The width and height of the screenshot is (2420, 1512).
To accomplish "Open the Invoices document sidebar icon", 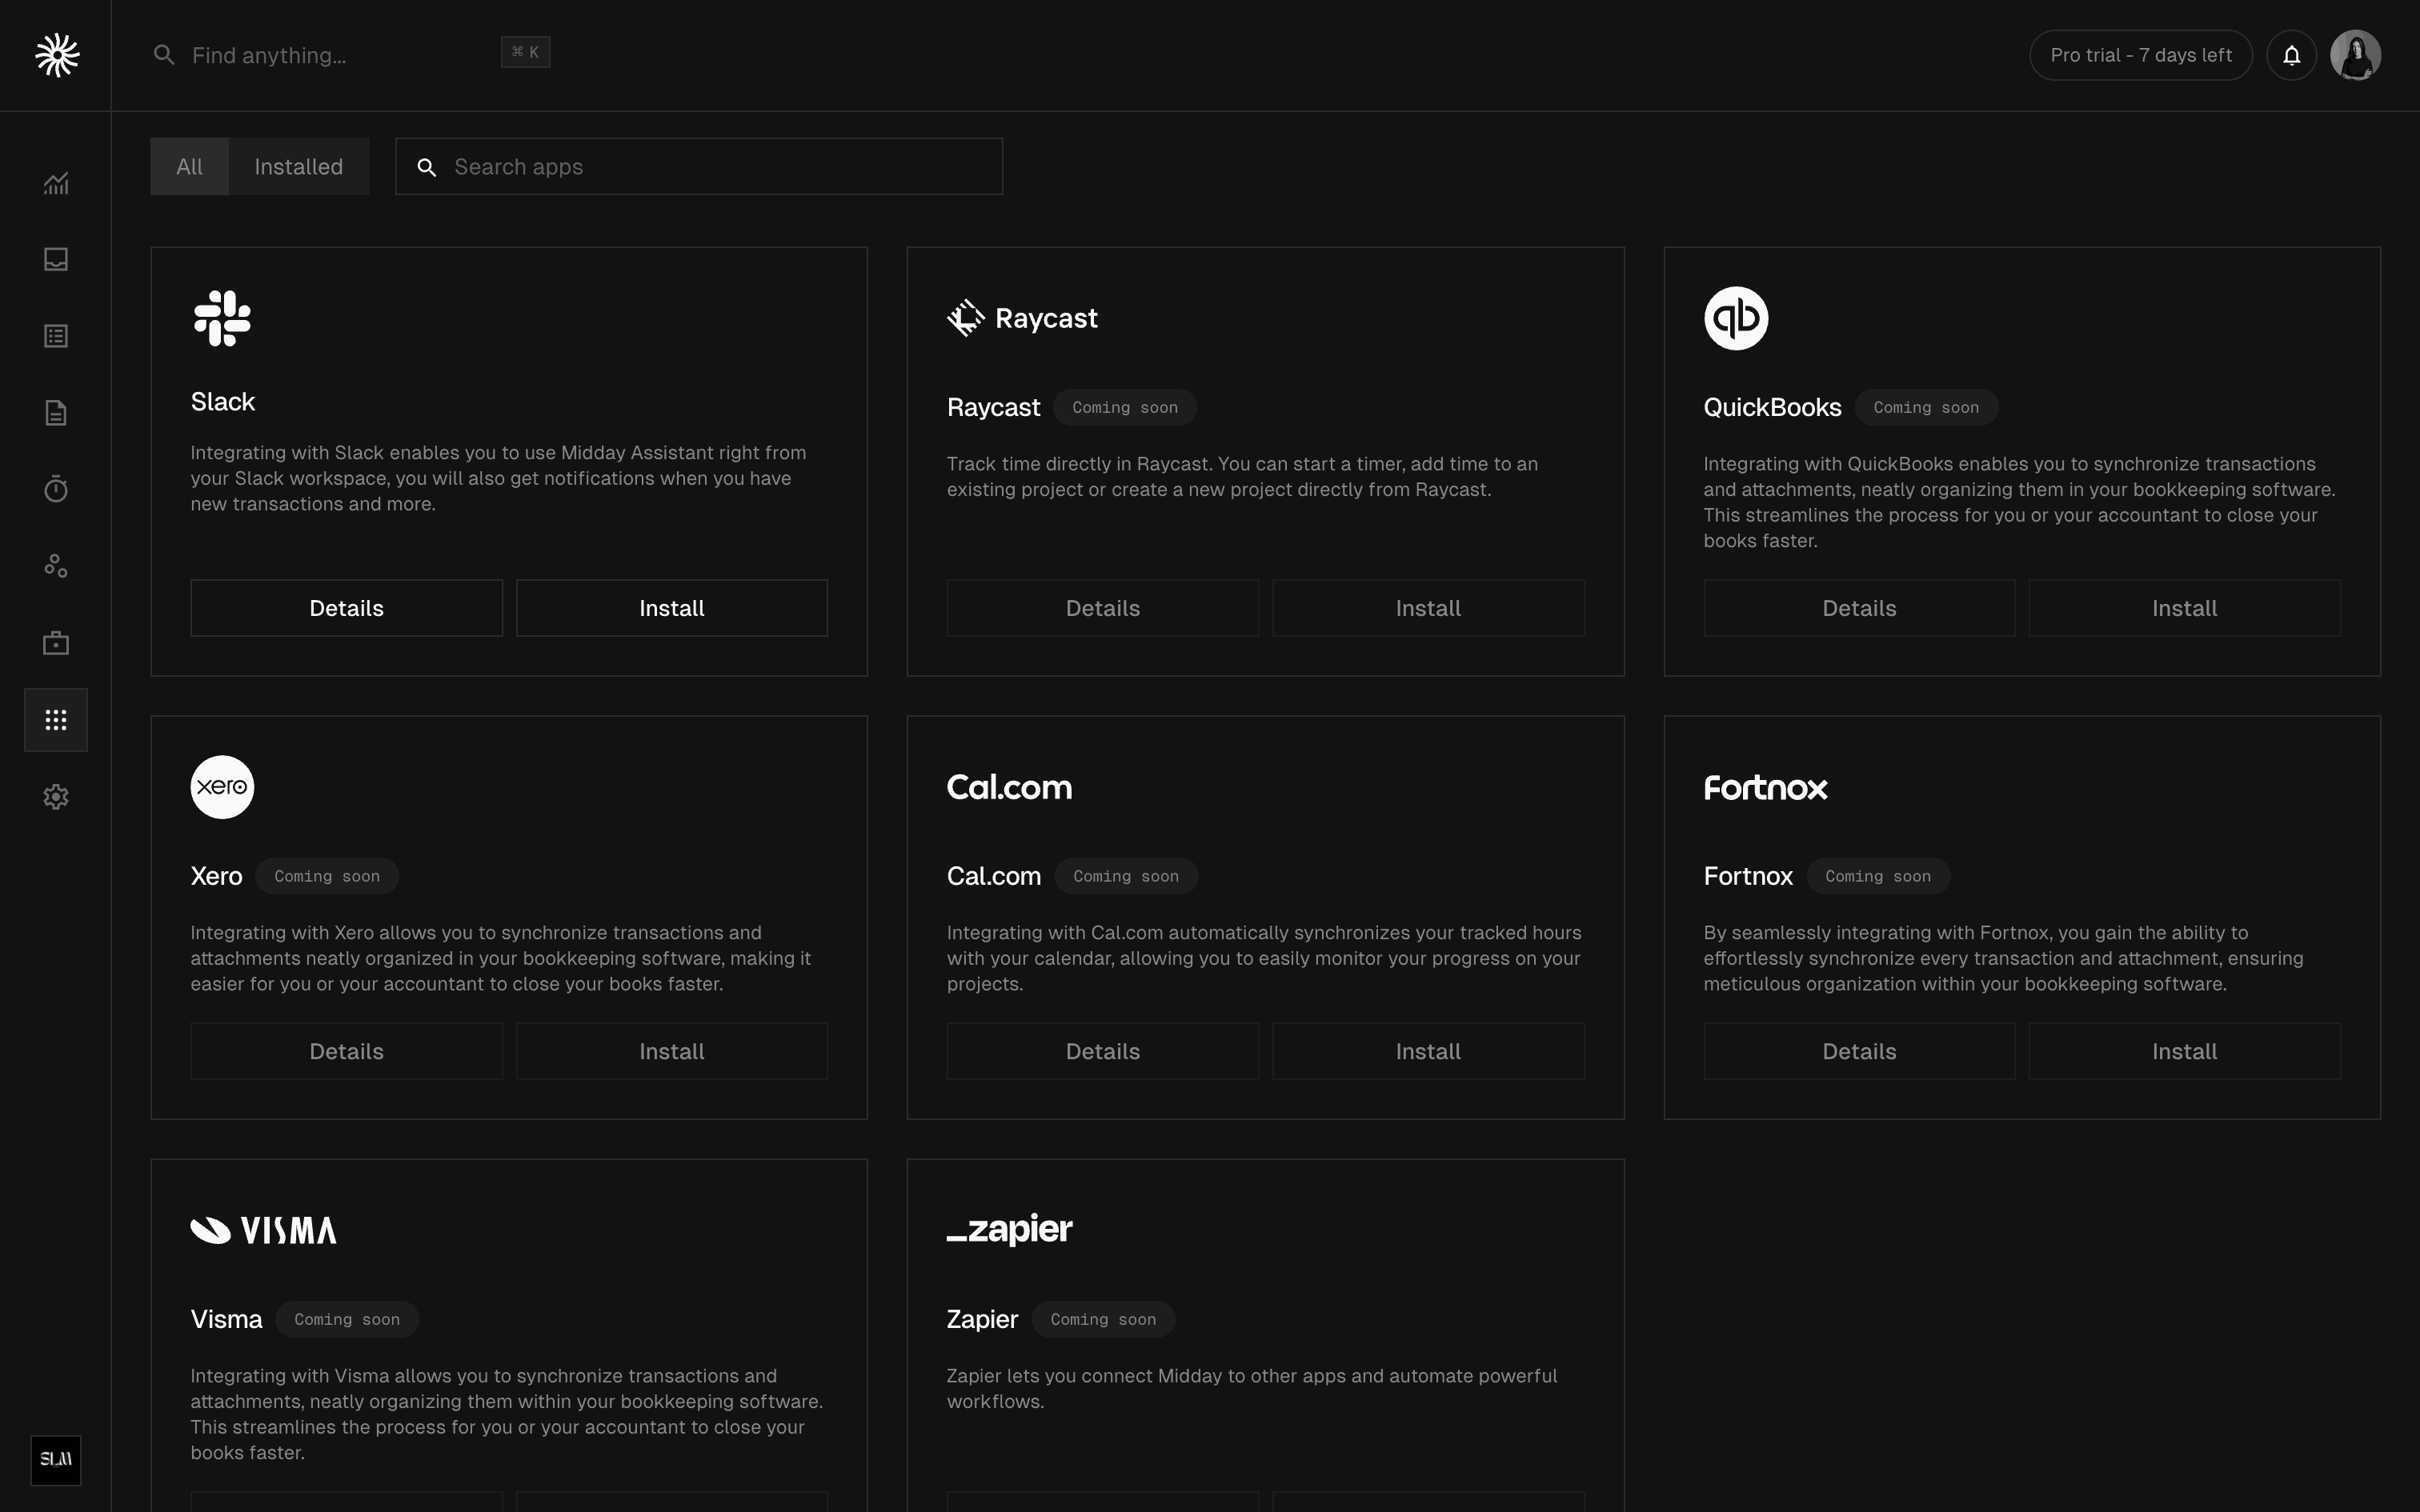I will pos(56,413).
